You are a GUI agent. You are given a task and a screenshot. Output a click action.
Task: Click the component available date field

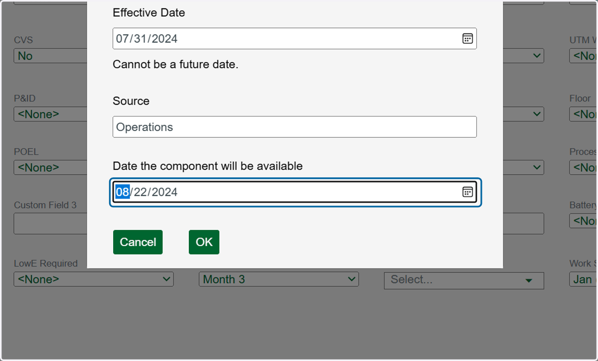[295, 192]
